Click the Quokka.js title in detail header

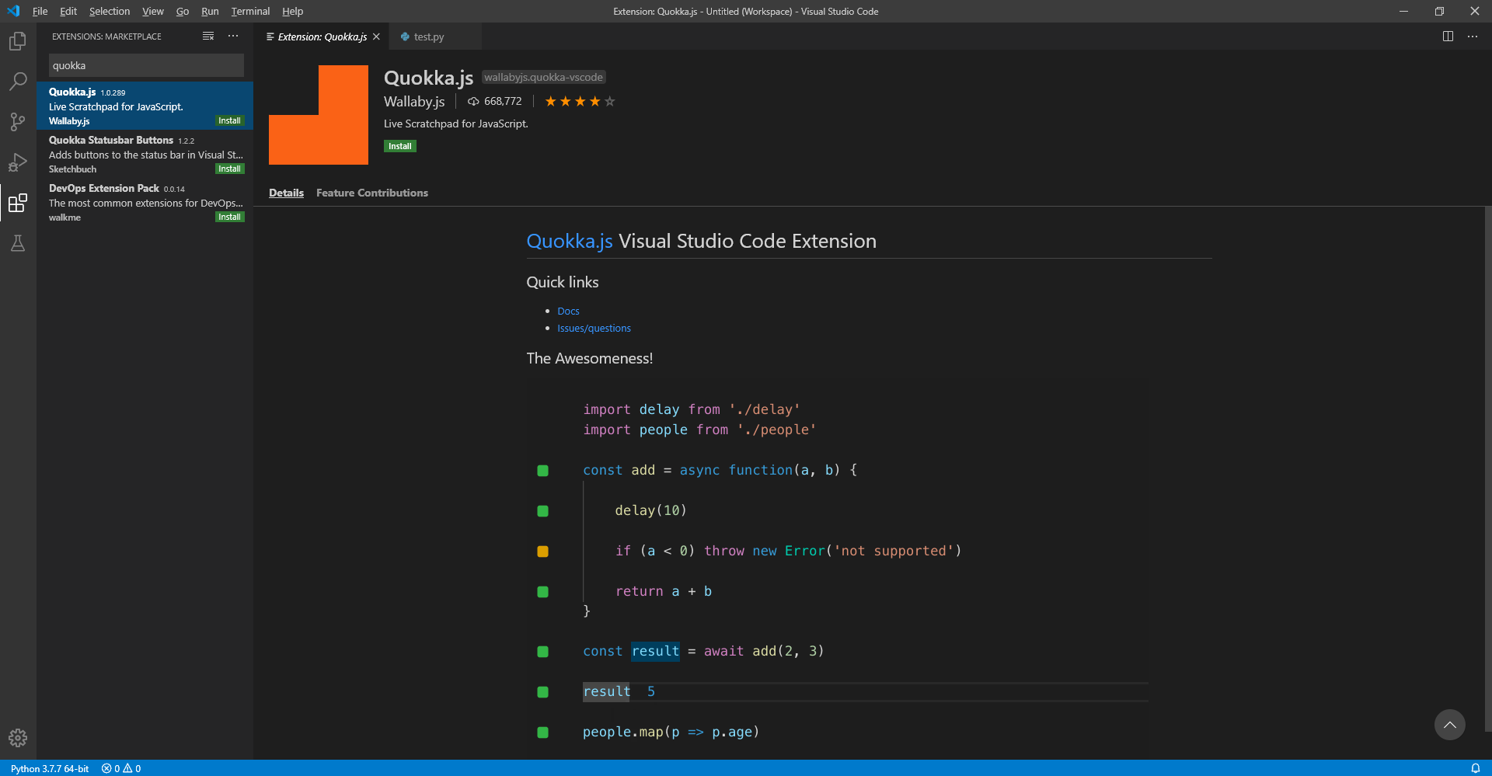pyautogui.click(x=428, y=78)
